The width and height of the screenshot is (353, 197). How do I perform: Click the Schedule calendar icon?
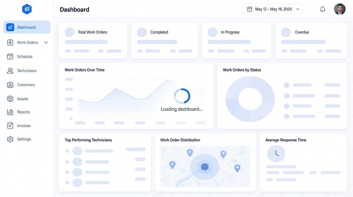(x=10, y=56)
